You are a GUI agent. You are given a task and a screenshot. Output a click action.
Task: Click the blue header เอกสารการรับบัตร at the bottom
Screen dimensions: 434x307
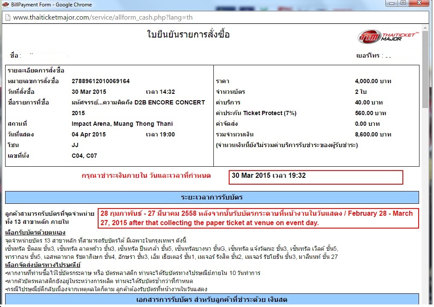[212, 299]
